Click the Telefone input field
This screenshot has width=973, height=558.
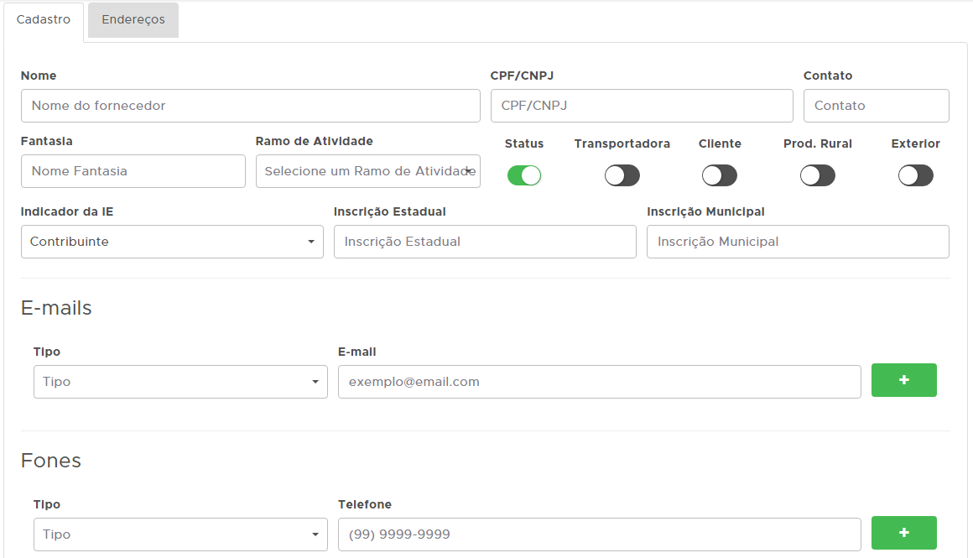599,535
